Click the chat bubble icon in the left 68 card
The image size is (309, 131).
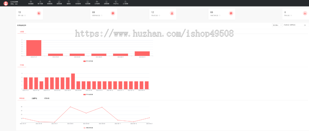tap(113, 13)
